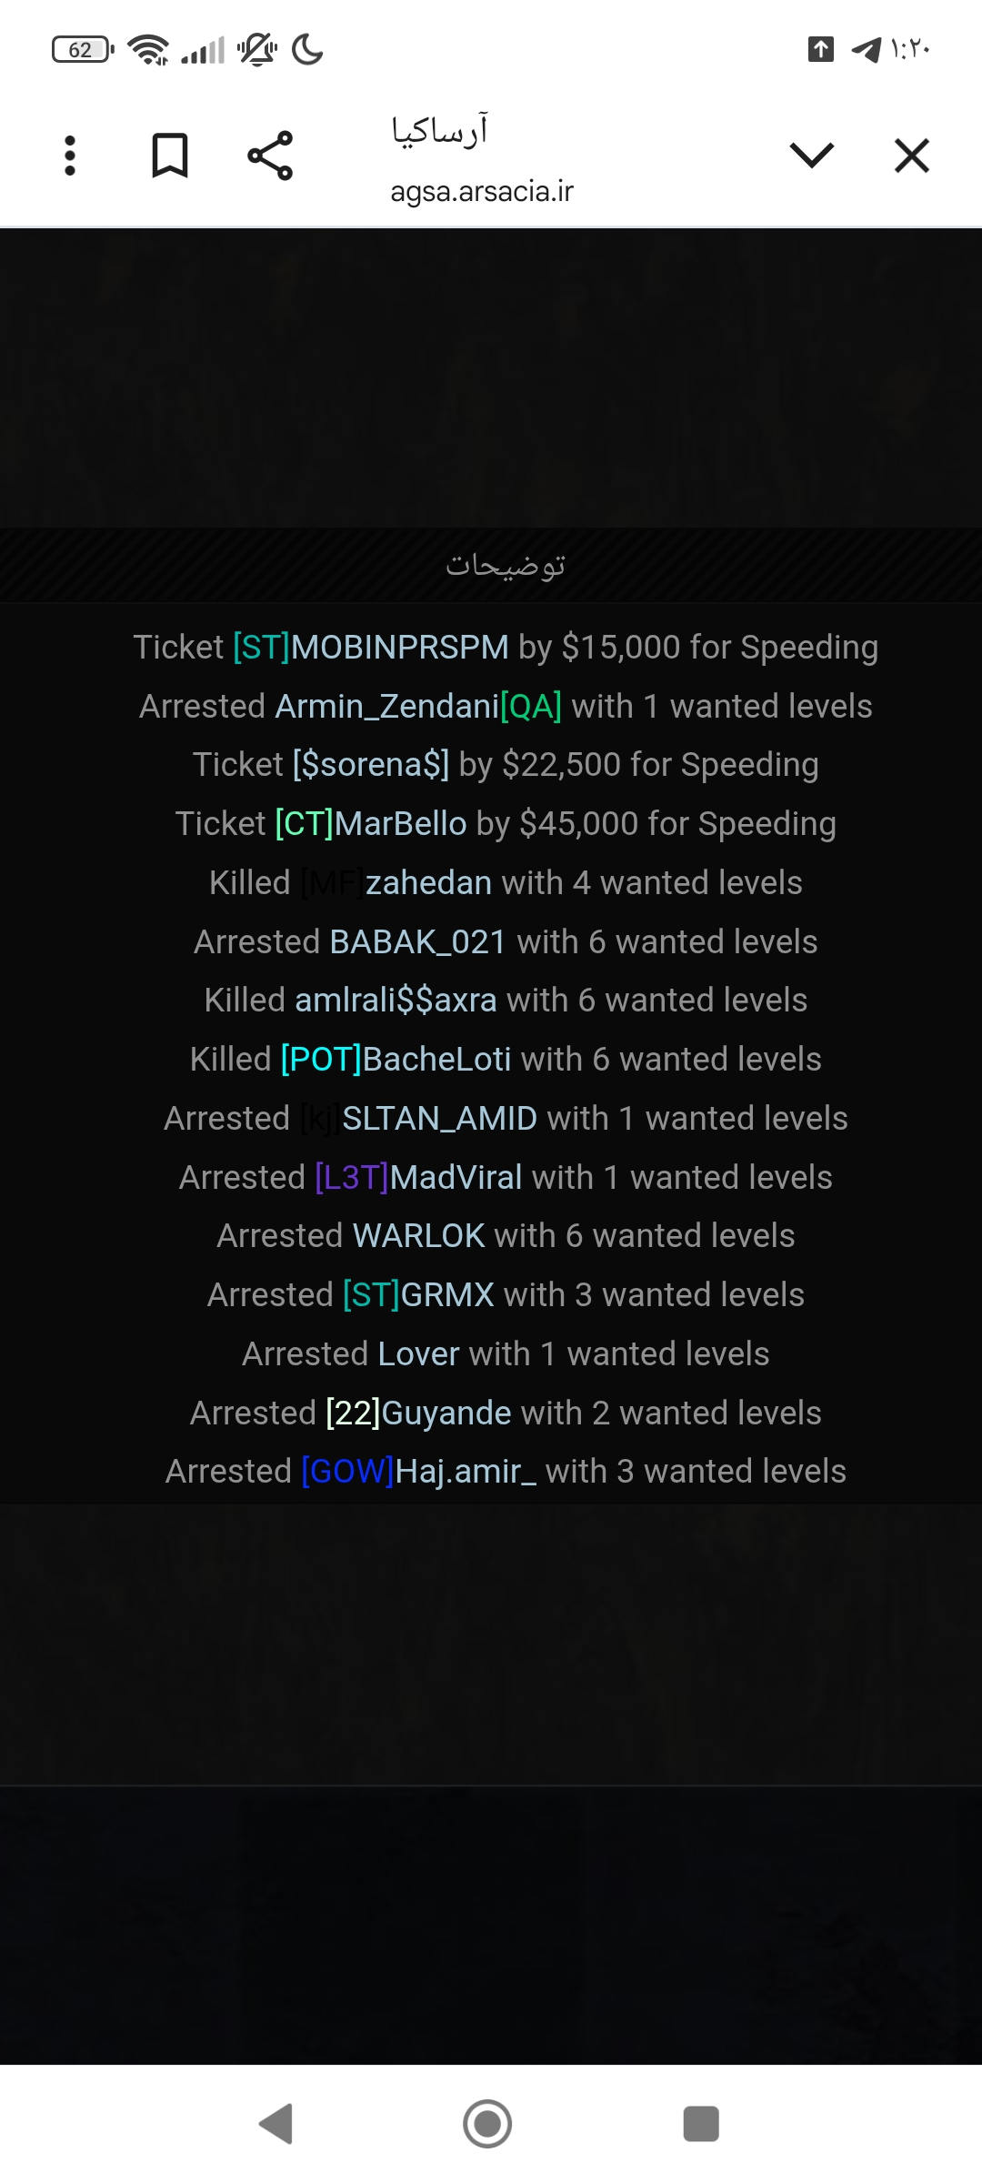Tap the [GOW]Haj.amir_ arrest entry
Image resolution: width=982 pixels, height=2183 pixels.
pyautogui.click(x=506, y=1472)
